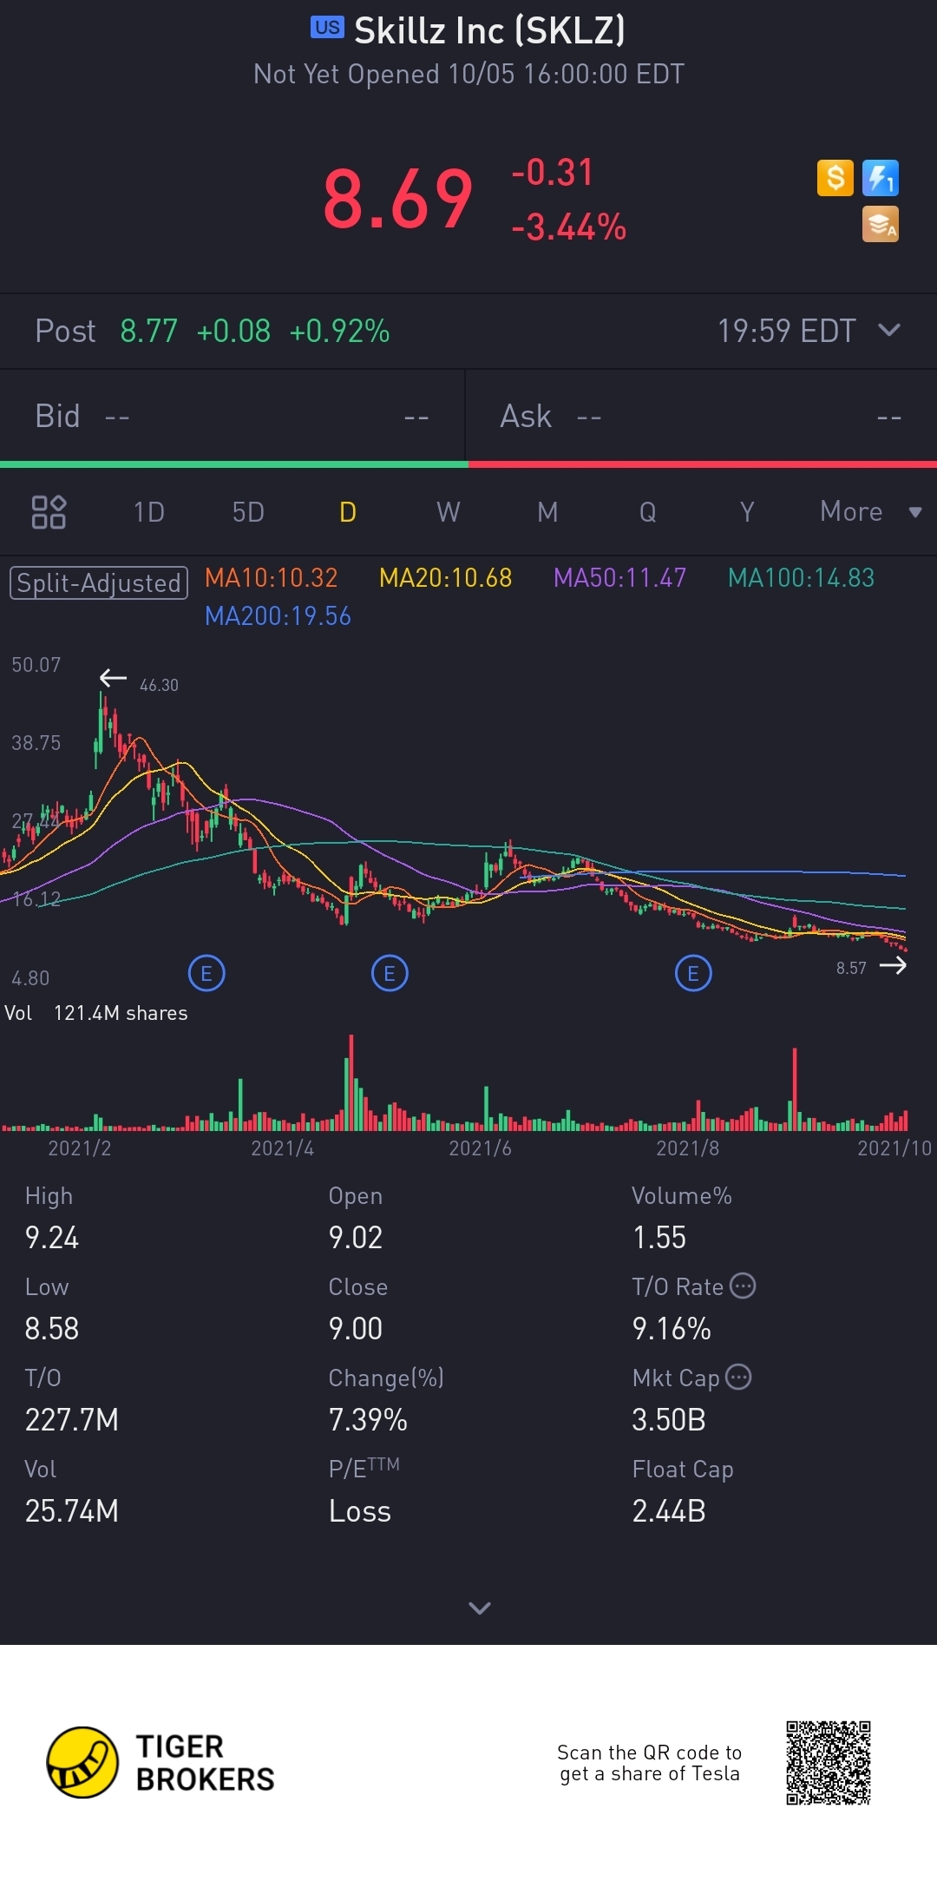Screen dimensions: 937x1881
Task: Select the M monthly chart tab
Action: tap(547, 512)
